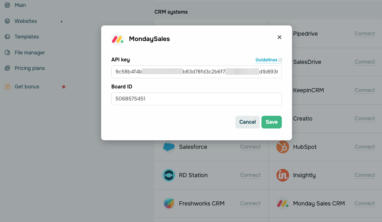Click the Salesforce cloud icon
382x222 pixels.
169,147
